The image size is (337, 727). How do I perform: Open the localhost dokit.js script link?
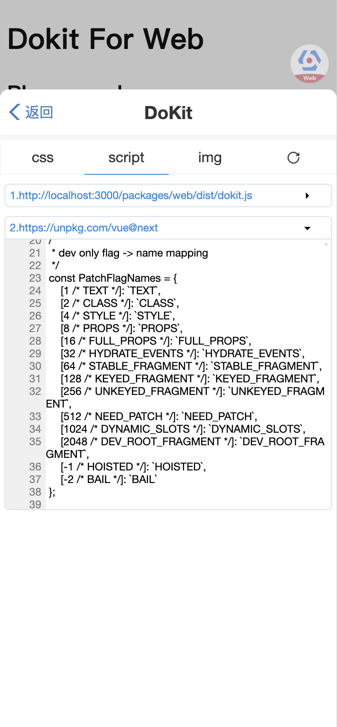point(131,195)
